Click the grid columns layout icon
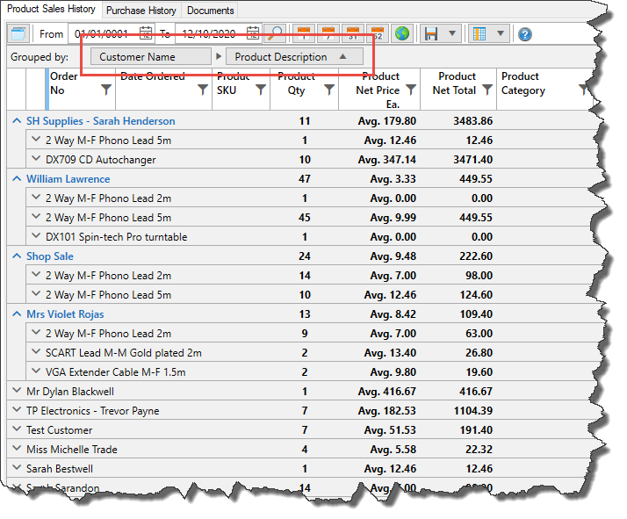This screenshot has width=627, height=519. tap(479, 34)
